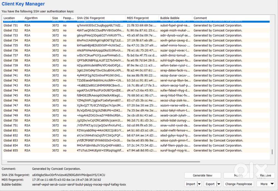Click the SHA-256 fingerprint value u6XNgbz5kw...
Image resolution: width=278 pixels, height=191 pixels.
[69, 175]
